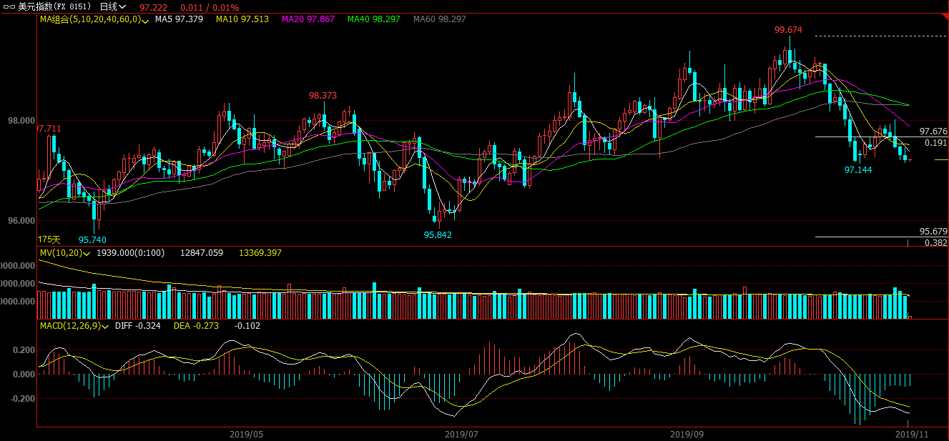The height and width of the screenshot is (441, 949).
Task: Click the link icon beside 美元指数
Action: tap(9, 6)
